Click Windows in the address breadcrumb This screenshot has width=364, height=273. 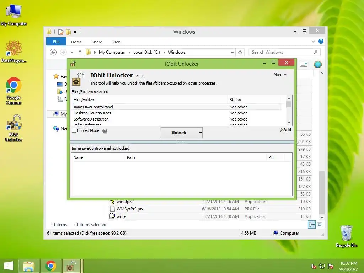tap(177, 52)
